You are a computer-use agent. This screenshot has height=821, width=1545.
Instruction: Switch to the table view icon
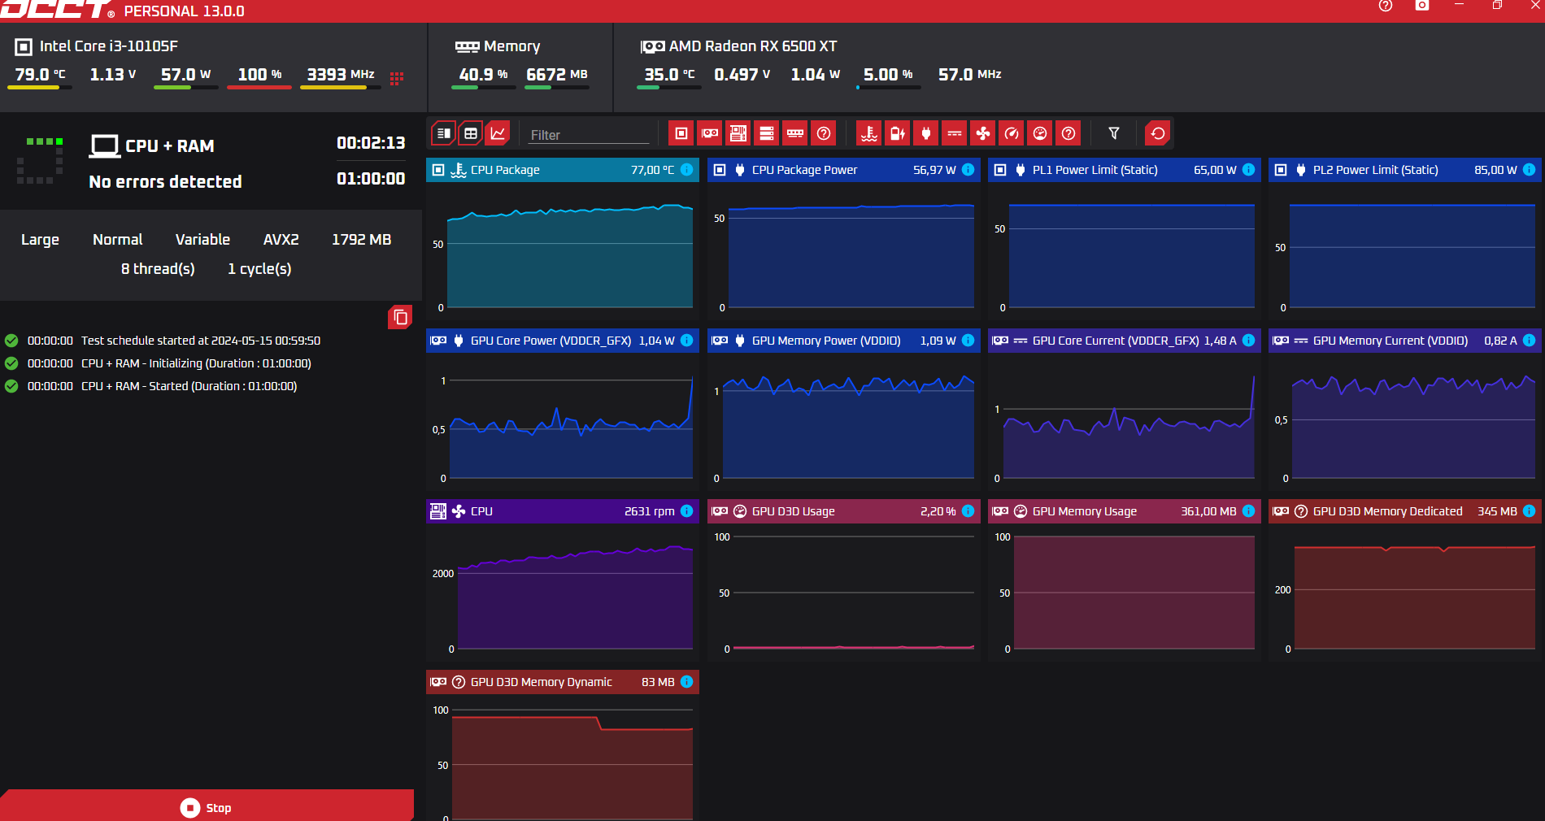pyautogui.click(x=471, y=133)
